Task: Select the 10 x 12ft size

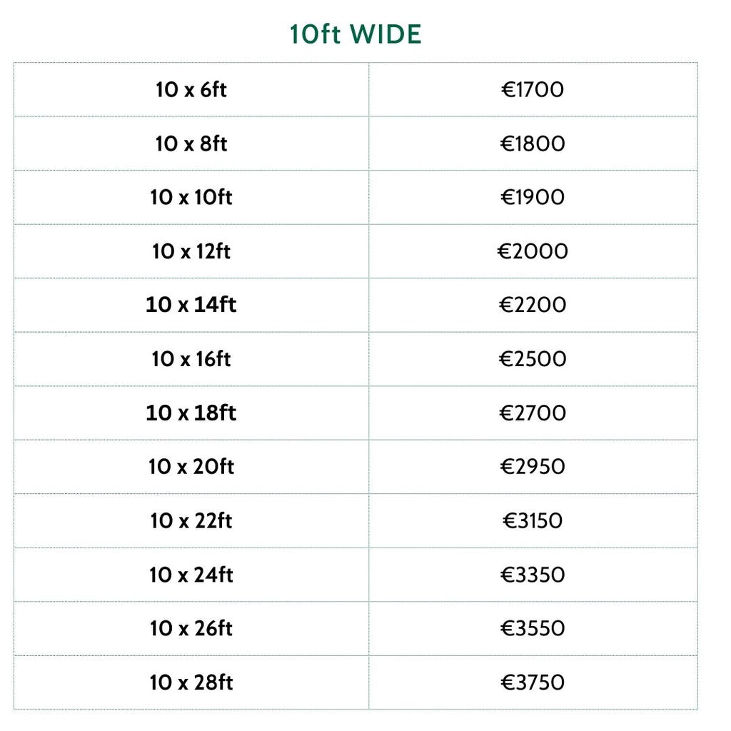Action: pos(191,251)
